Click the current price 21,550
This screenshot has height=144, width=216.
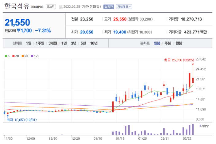pos(17,22)
